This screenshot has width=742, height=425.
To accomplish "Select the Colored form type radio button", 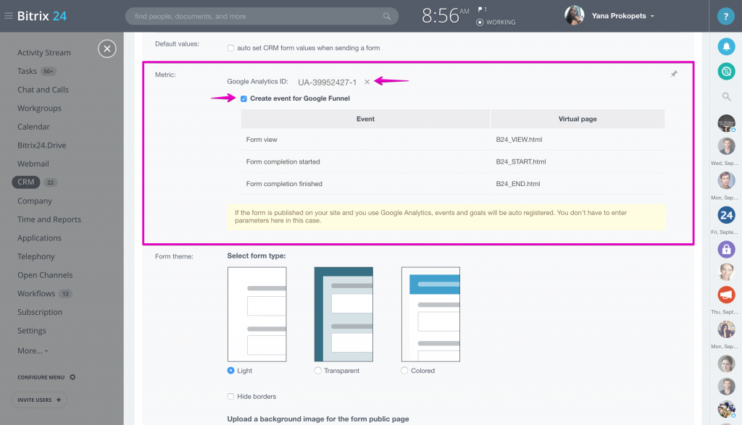I will (404, 371).
